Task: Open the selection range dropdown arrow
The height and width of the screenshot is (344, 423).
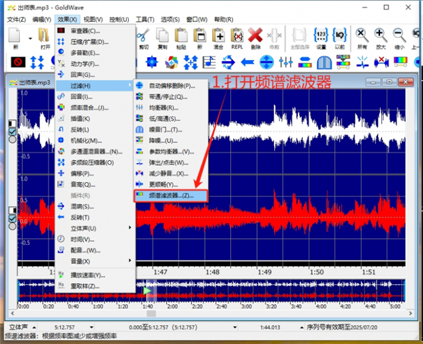Action: [235, 327]
